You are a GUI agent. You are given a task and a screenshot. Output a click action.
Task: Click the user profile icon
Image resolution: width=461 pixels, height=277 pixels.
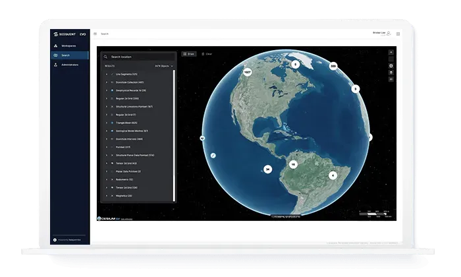point(389,33)
